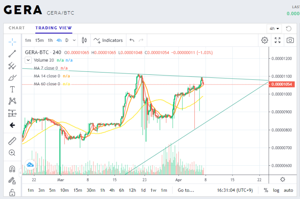Select the Text annotation tool
This screenshot has height=199, width=300.
(x=12, y=89)
